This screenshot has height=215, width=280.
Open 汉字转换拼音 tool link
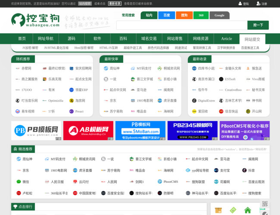click(226, 48)
